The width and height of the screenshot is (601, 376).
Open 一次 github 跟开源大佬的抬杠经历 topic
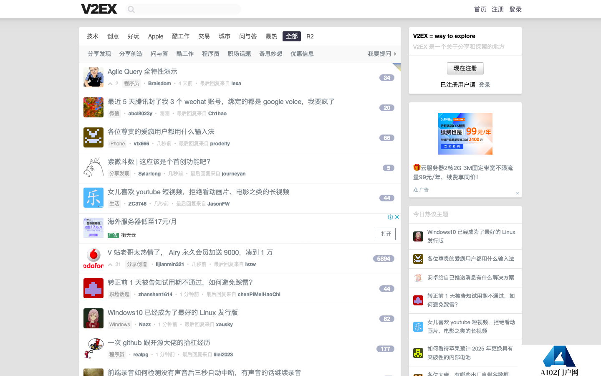[x=159, y=343]
